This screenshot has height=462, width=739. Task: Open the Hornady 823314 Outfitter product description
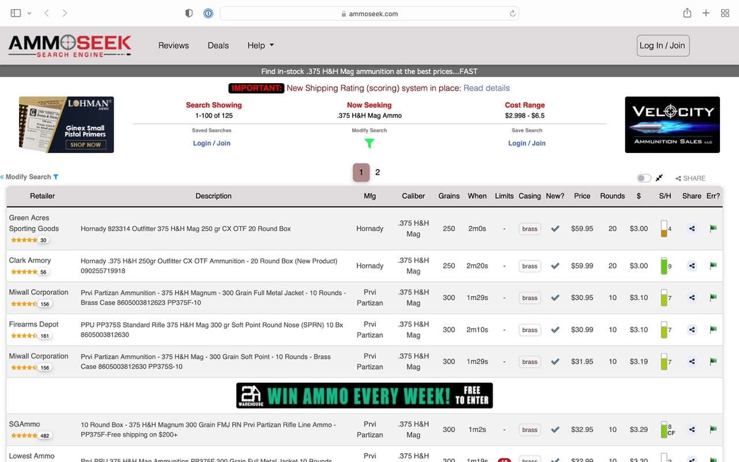click(186, 229)
